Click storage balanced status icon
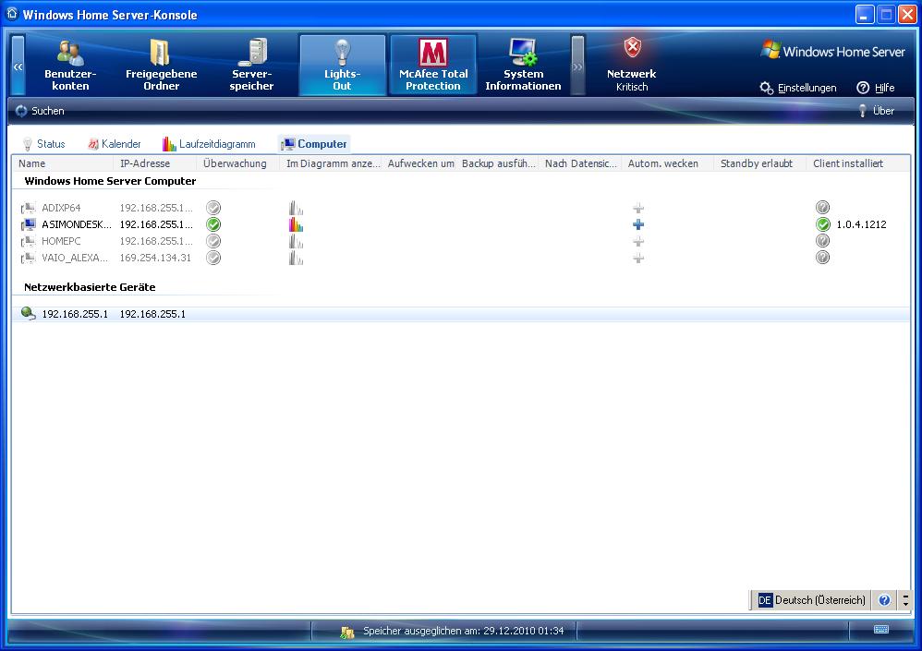The width and height of the screenshot is (922, 651). pyautogui.click(x=347, y=632)
